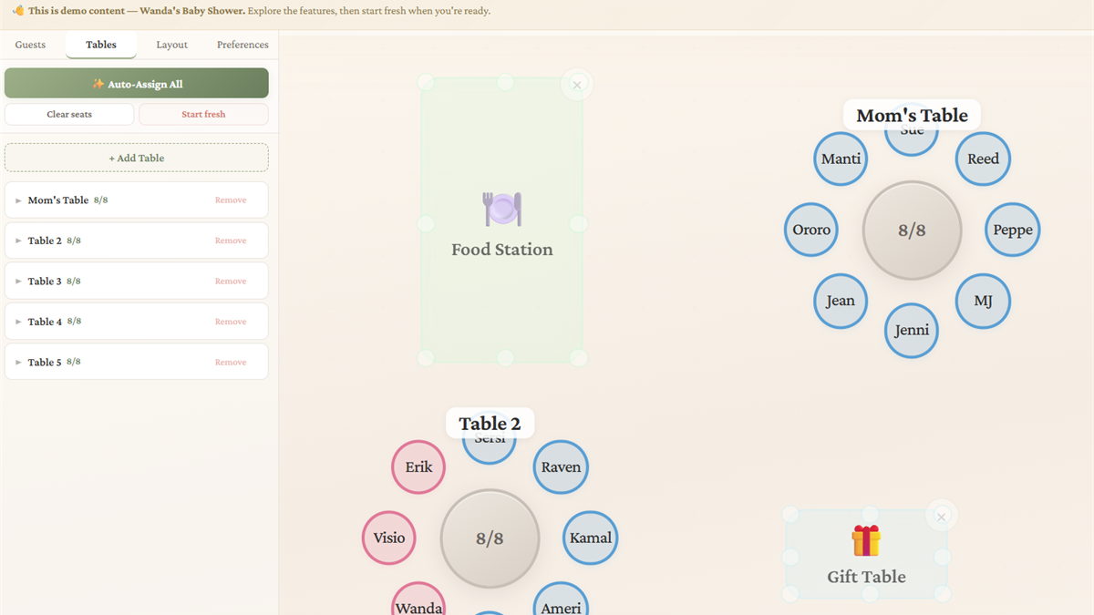Remove Table 2 from the list
The width and height of the screenshot is (1094, 615).
(x=231, y=241)
